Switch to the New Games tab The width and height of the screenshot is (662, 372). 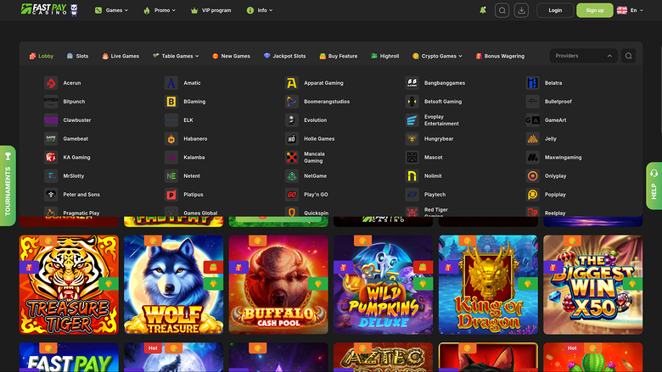click(x=232, y=56)
